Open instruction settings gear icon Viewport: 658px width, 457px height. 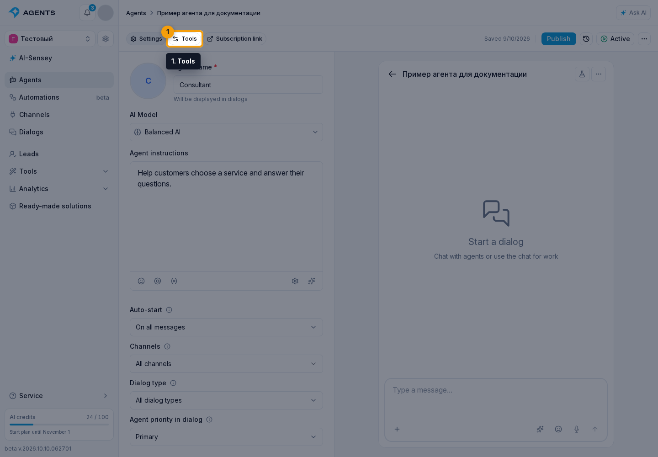[x=295, y=281]
